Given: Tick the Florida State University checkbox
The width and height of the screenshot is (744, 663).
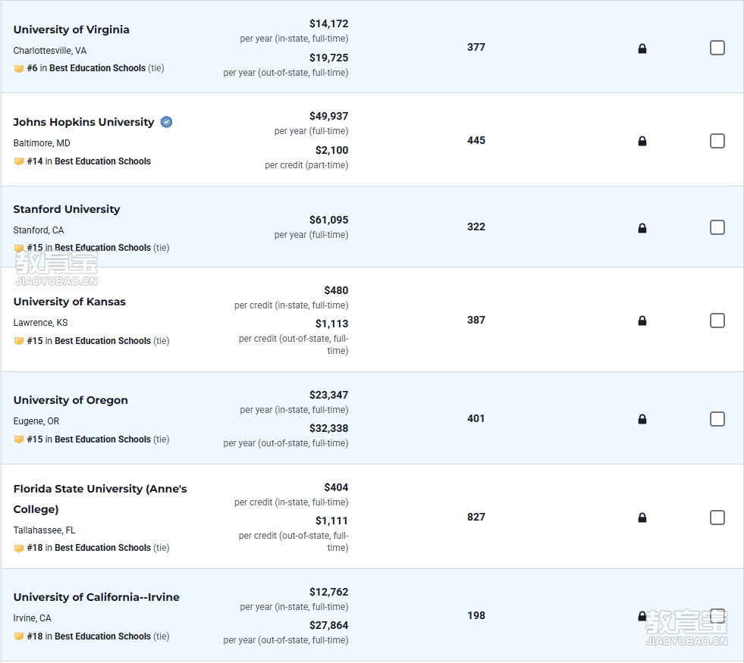Looking at the screenshot, I should click(717, 517).
